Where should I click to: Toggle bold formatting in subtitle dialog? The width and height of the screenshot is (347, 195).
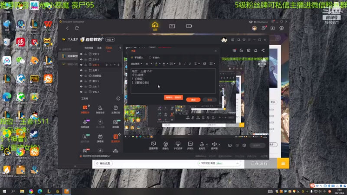coord(180,64)
